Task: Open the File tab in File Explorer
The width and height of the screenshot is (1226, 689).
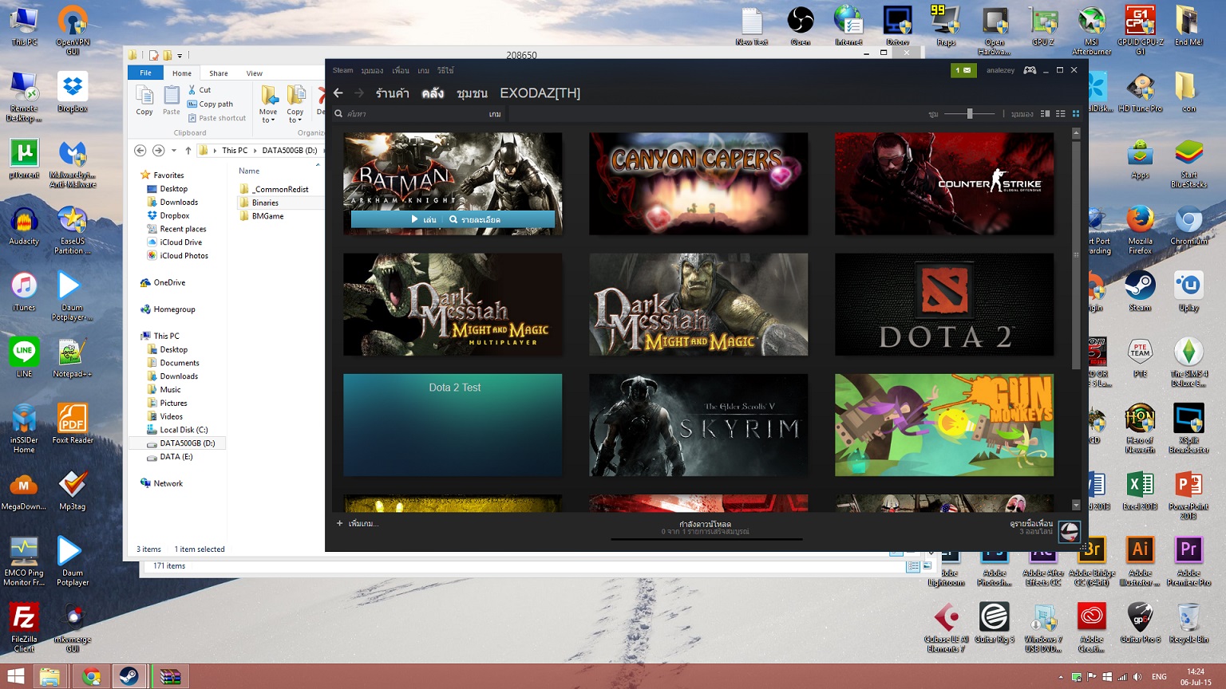Action: coord(145,73)
